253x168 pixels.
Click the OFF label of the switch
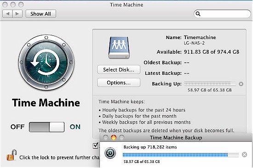17,127
